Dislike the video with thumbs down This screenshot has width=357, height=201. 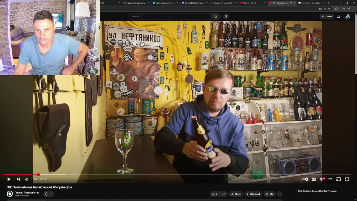point(223,194)
